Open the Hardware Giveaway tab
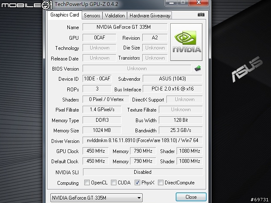271x203 pixels. [149, 16]
